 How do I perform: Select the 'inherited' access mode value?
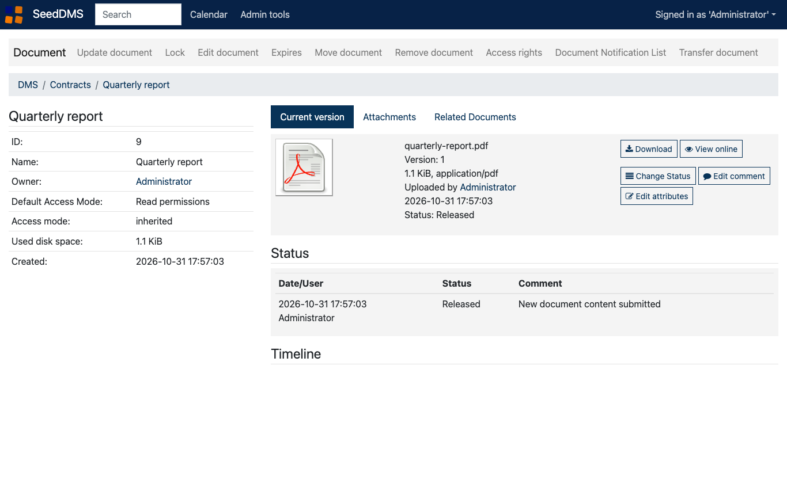(x=154, y=221)
